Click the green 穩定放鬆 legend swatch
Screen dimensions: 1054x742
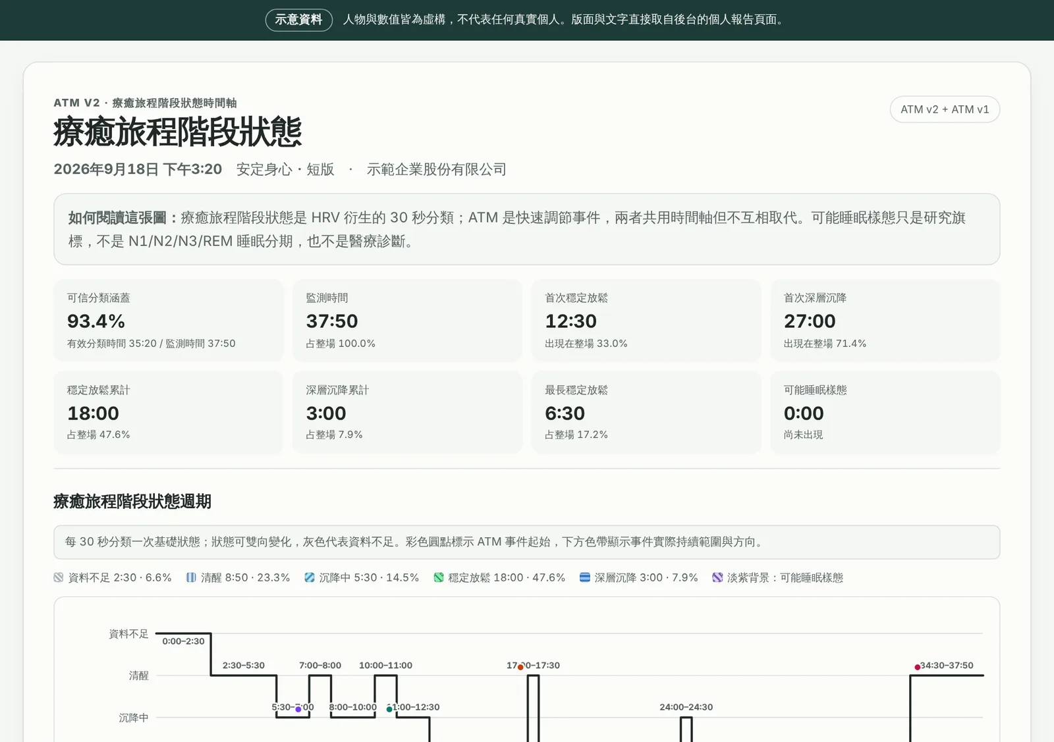point(439,577)
